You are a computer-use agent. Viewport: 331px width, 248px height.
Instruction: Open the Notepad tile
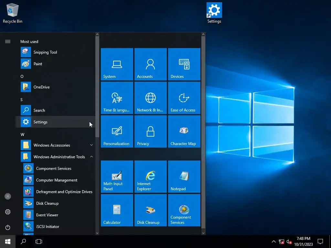184,177
